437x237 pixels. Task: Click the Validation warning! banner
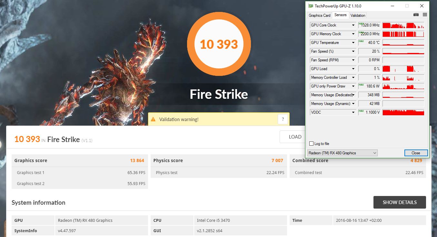219,119
